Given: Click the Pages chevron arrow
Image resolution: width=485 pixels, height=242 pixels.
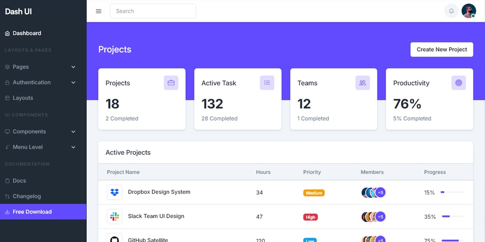Looking at the screenshot, I should pyautogui.click(x=73, y=67).
